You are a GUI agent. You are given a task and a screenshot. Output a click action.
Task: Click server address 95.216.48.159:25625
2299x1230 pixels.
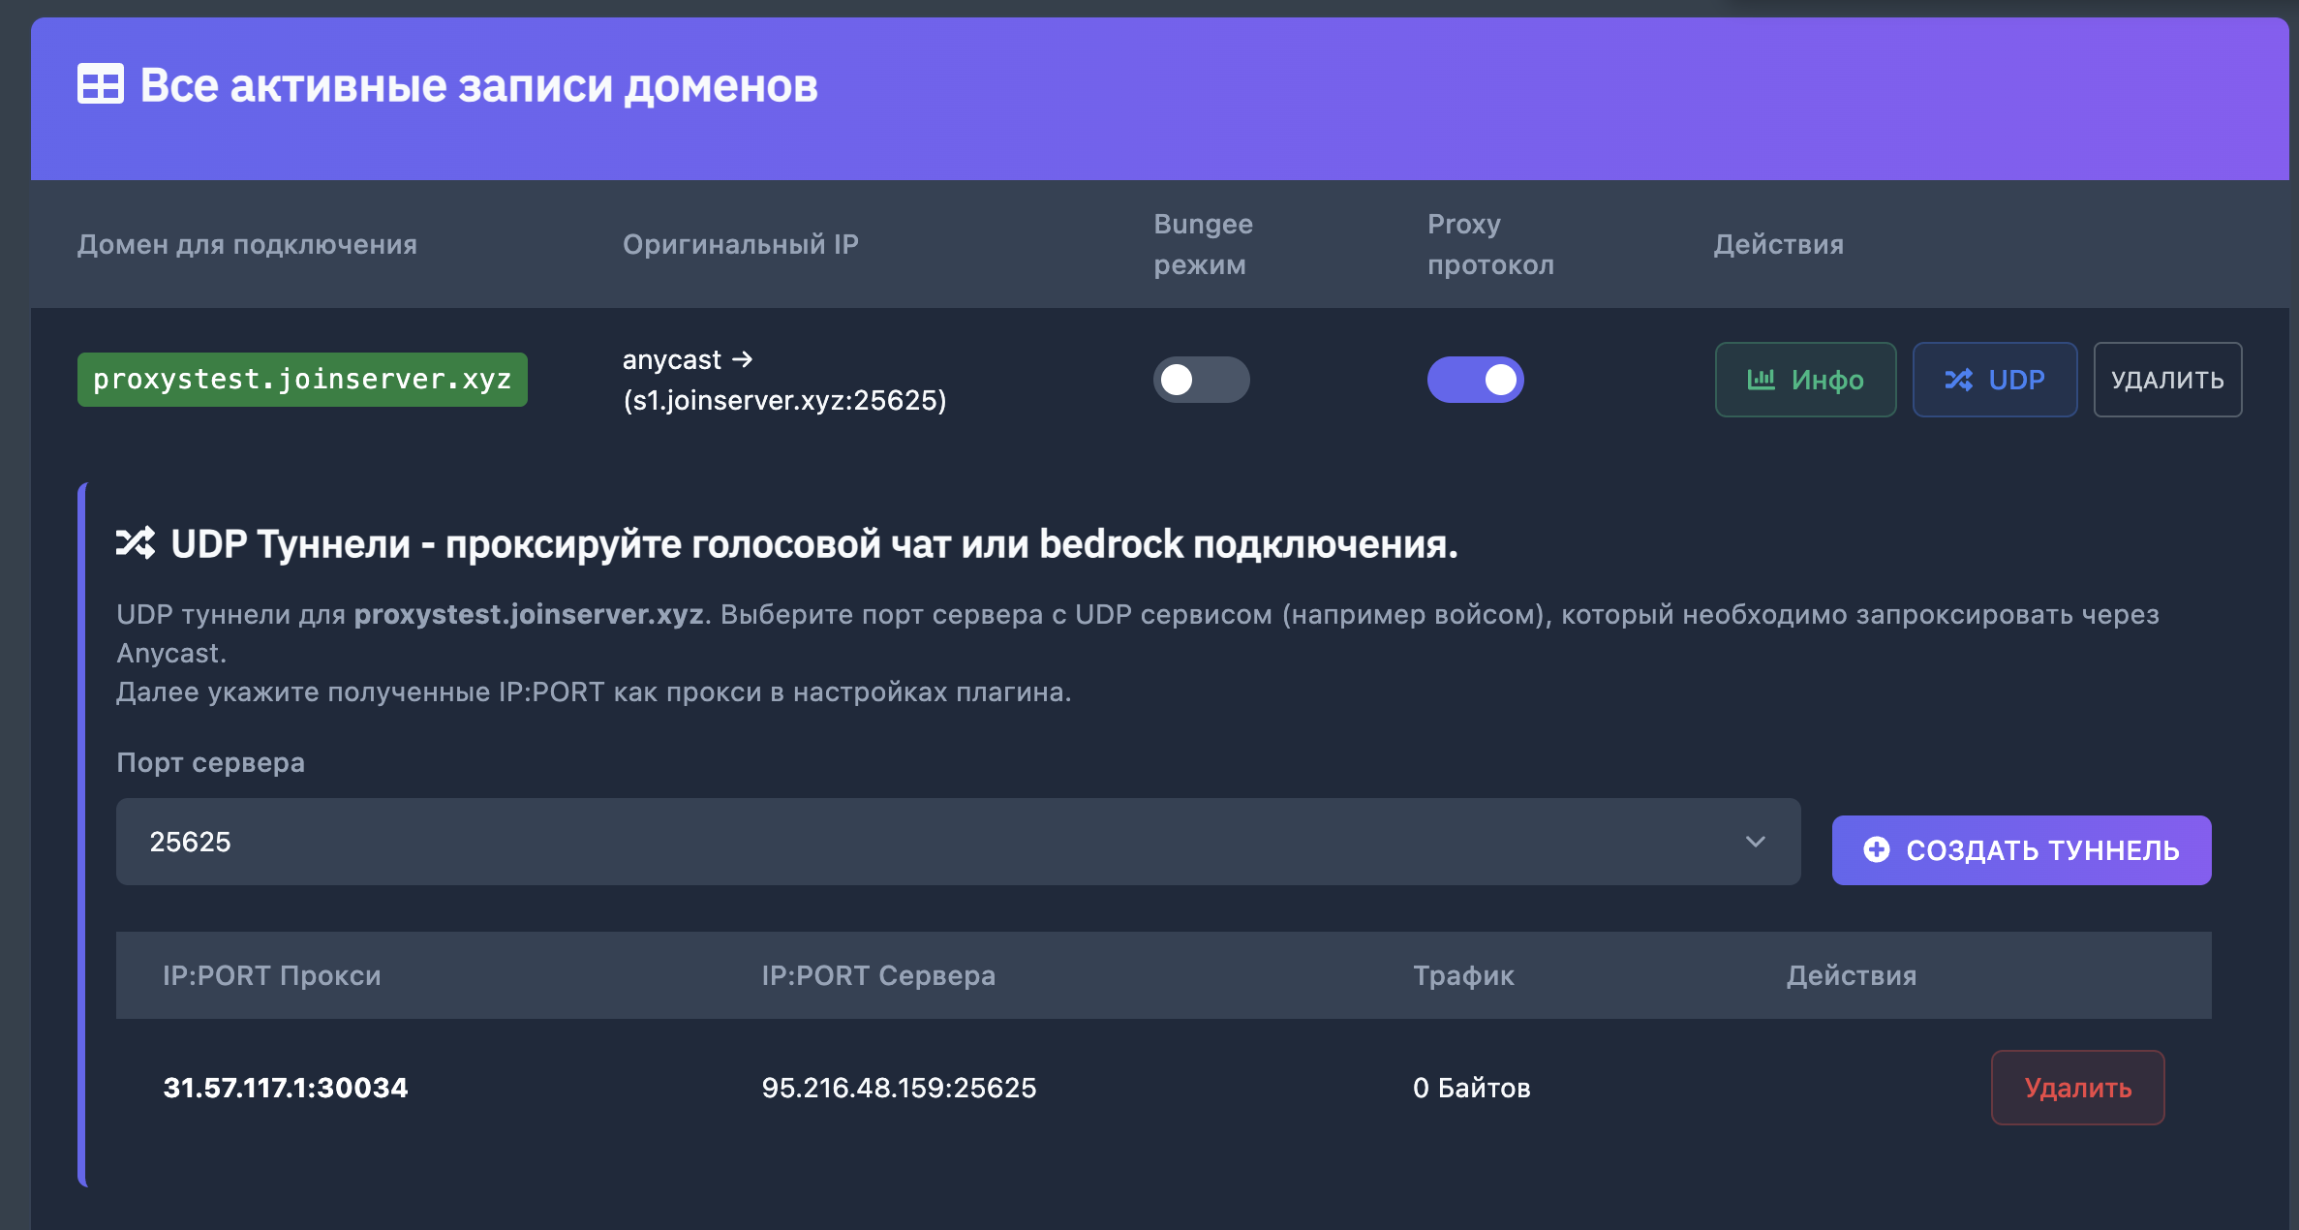tap(899, 1088)
